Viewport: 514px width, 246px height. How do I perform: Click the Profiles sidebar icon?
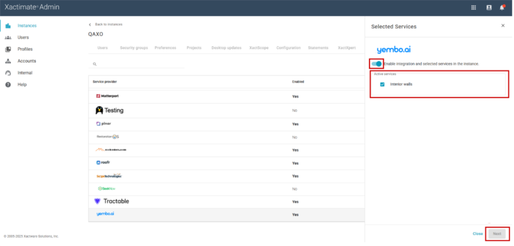(x=8, y=49)
